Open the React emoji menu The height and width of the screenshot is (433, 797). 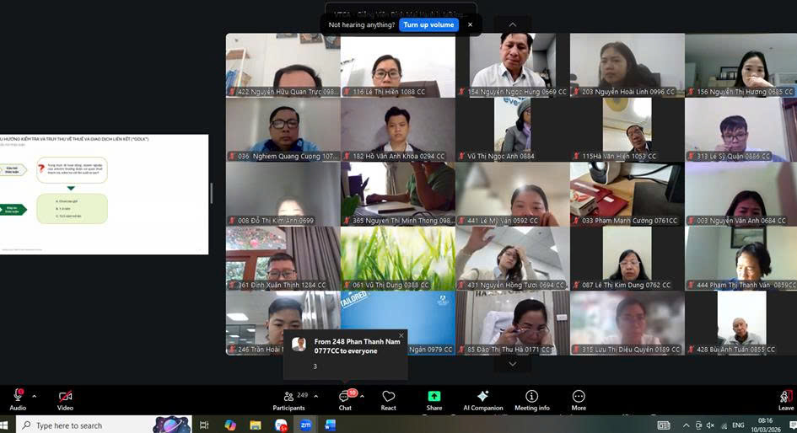[x=389, y=399]
